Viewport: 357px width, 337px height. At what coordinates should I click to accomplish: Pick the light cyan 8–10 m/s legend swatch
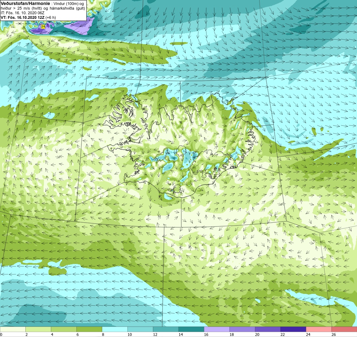click(115, 329)
